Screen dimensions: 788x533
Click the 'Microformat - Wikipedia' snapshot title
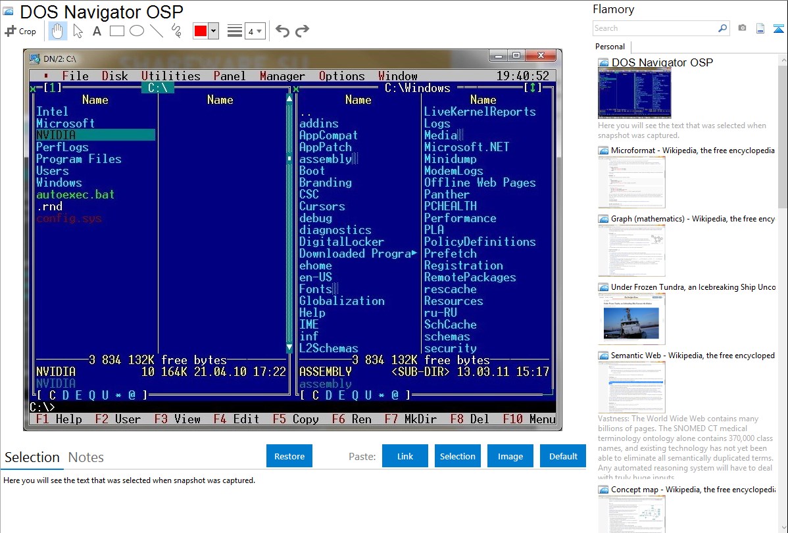click(693, 151)
